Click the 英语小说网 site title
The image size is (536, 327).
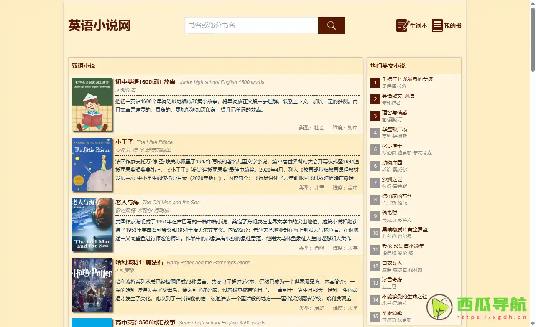(99, 25)
